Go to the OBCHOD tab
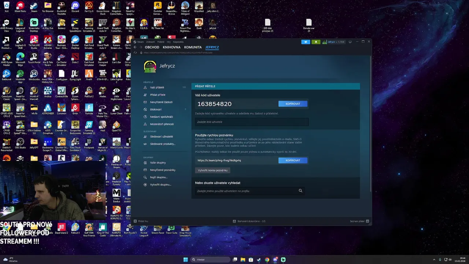The height and width of the screenshot is (264, 469). pyautogui.click(x=152, y=47)
